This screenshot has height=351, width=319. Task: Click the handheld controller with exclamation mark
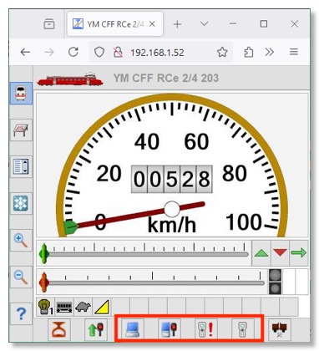pos(206,329)
